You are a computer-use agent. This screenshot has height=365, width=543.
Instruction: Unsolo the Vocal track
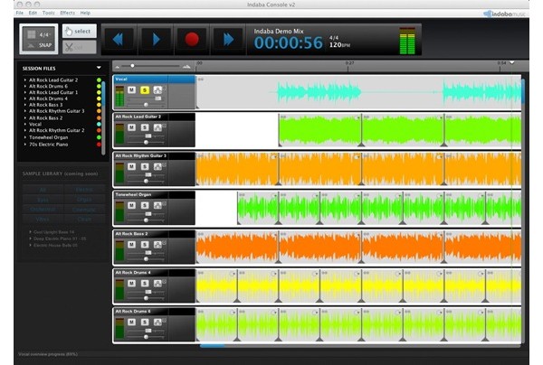(145, 90)
